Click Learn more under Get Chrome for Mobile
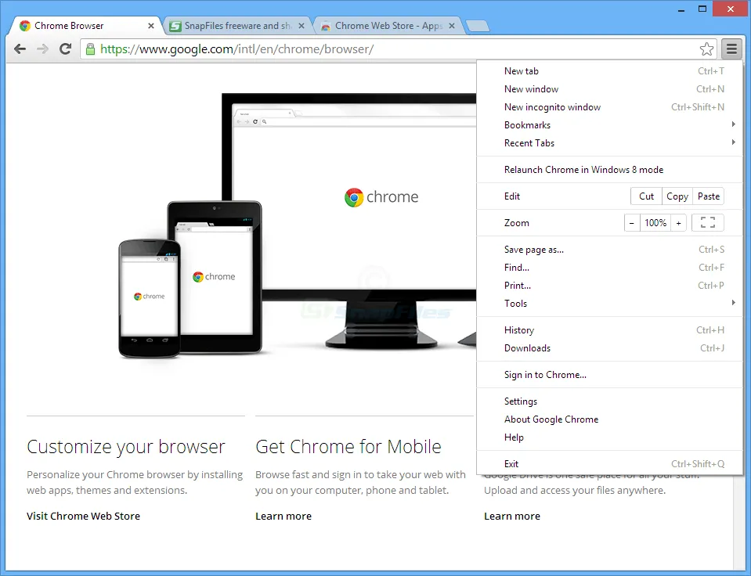The width and height of the screenshot is (751, 576). pyautogui.click(x=283, y=517)
